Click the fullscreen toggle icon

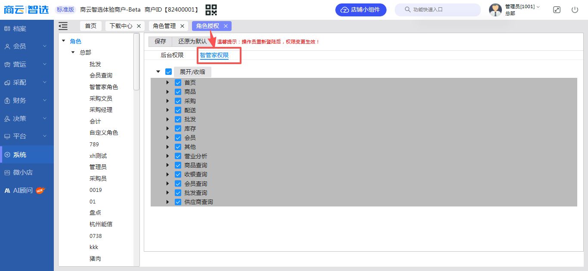coord(557,9)
